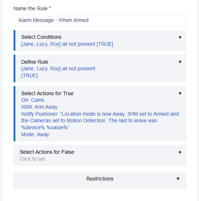Click the Notify Pushover message text
The width and height of the screenshot is (199, 201).
click(100, 121)
